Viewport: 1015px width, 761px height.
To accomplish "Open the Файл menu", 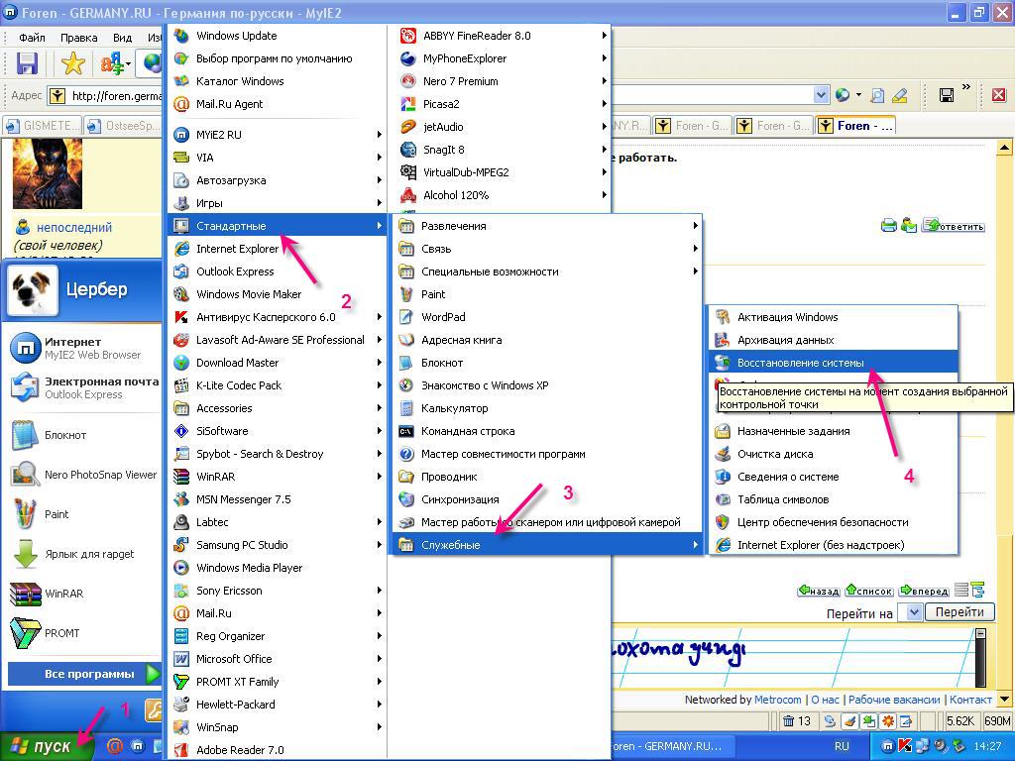I will 32,38.
